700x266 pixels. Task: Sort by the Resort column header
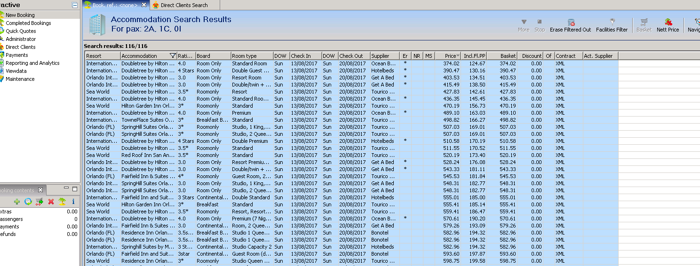(103, 56)
